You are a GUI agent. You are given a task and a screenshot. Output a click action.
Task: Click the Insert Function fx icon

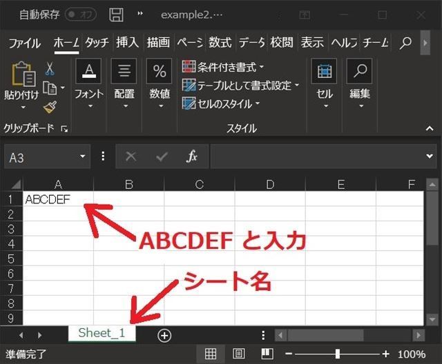pos(192,156)
